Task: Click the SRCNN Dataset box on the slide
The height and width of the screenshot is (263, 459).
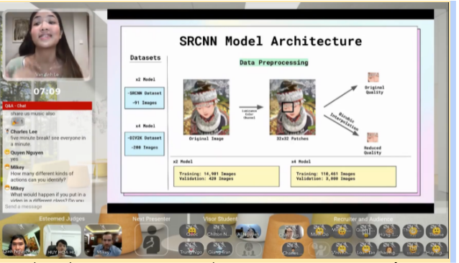Action: [x=145, y=98]
